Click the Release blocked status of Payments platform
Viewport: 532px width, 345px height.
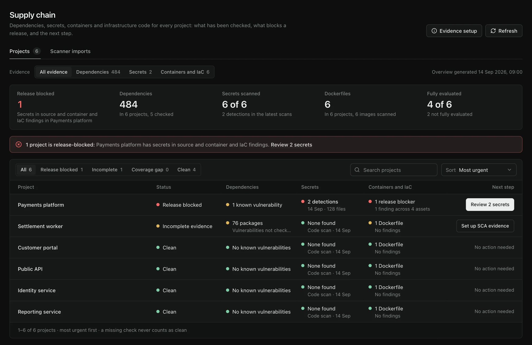click(x=179, y=205)
